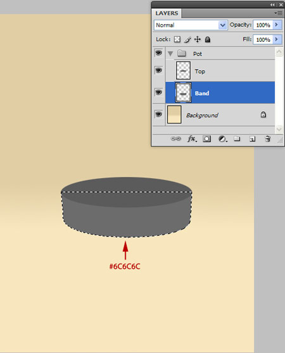
Task: Lock image pixels with brush icon
Action: [x=187, y=40]
